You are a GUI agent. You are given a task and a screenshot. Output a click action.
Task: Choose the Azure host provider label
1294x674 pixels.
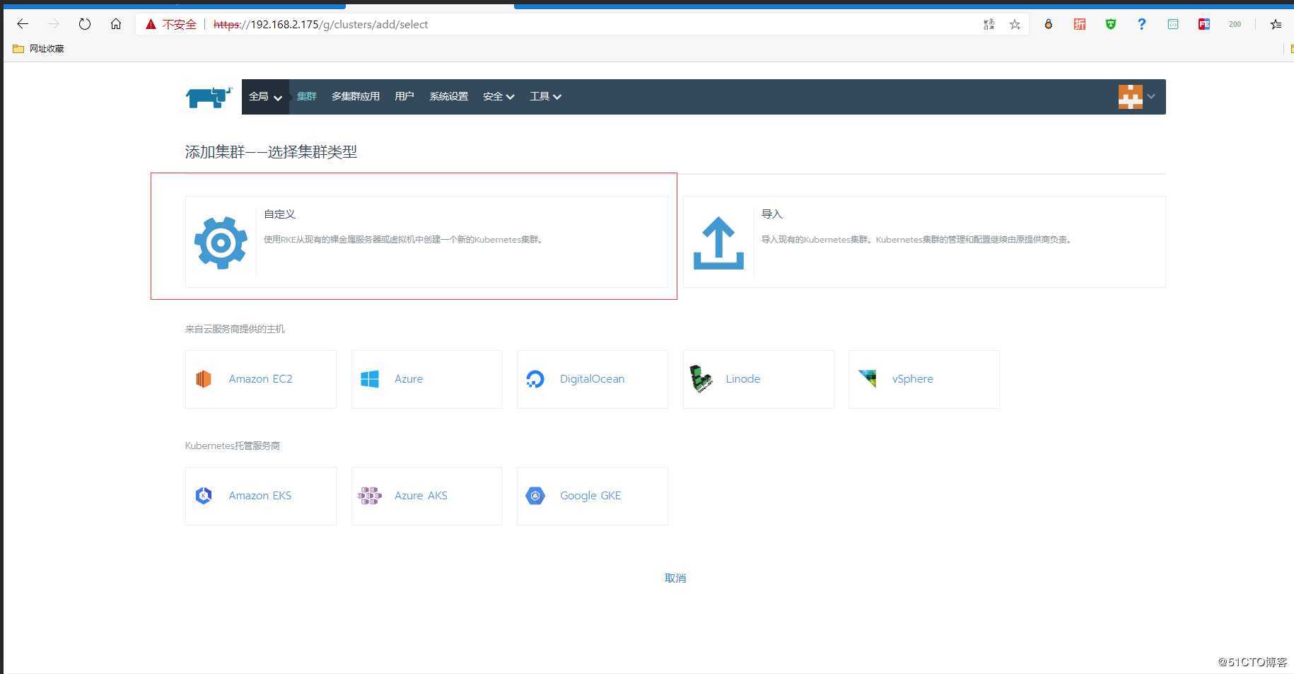409,379
